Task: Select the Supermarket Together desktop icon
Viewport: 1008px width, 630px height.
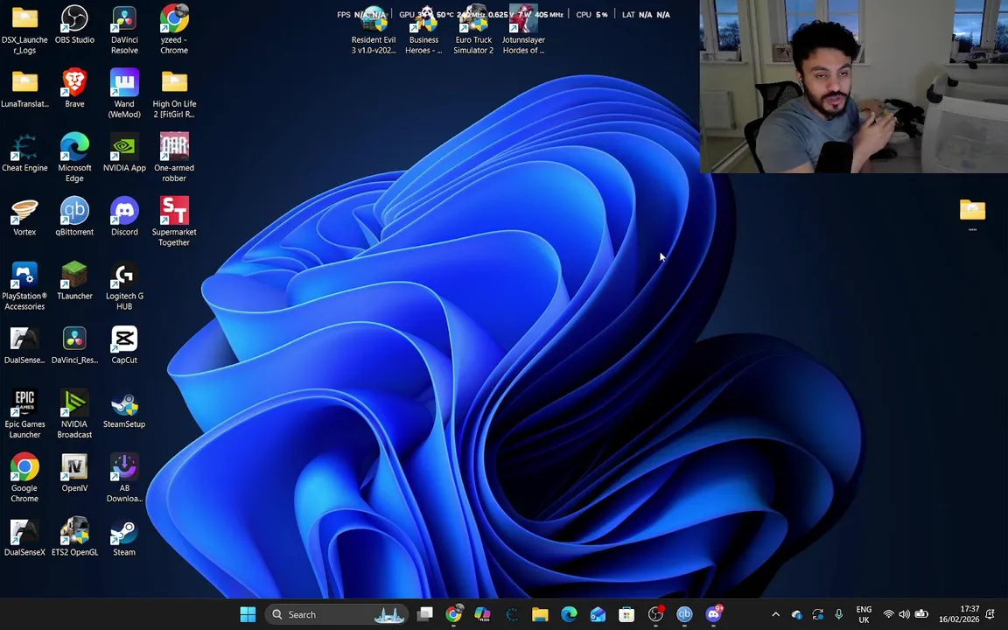Action: [174, 222]
